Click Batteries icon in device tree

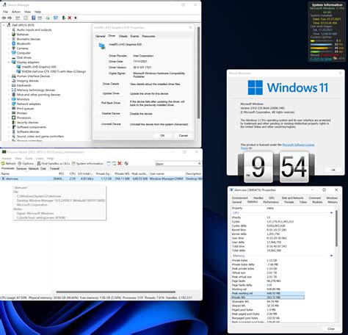pos(14,35)
